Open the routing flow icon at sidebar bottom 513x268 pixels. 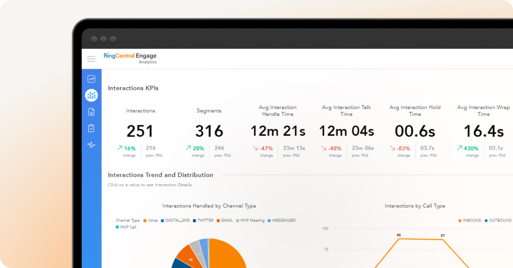pyautogui.click(x=91, y=144)
